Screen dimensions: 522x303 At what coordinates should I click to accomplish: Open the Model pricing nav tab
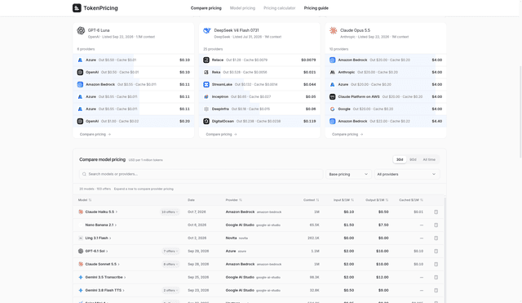click(242, 8)
